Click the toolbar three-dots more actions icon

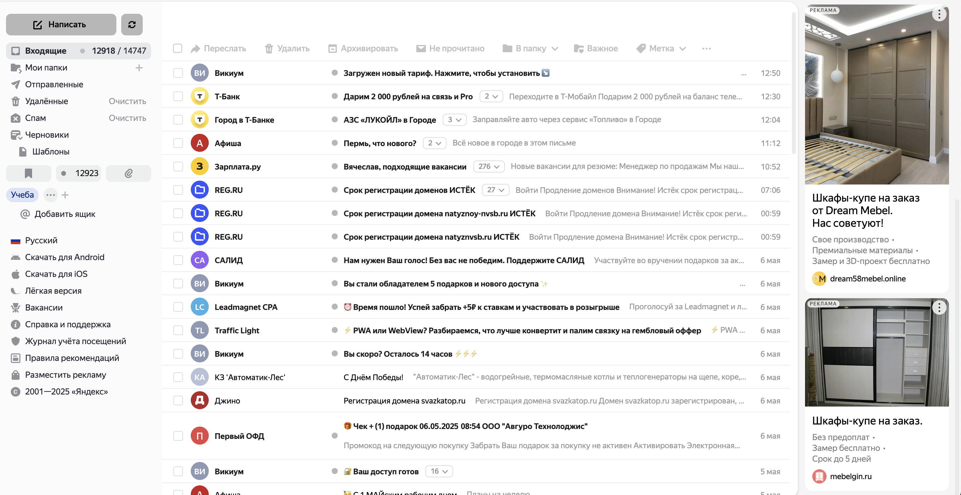click(x=706, y=49)
